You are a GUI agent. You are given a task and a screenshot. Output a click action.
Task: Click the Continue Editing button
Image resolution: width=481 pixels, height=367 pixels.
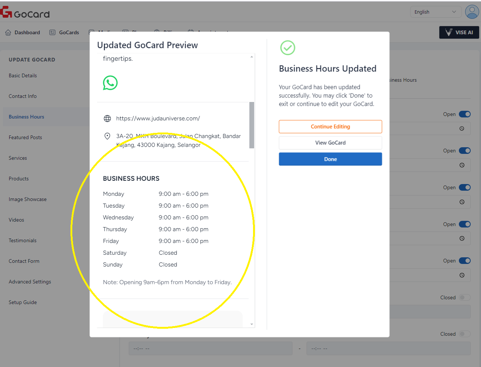point(330,127)
